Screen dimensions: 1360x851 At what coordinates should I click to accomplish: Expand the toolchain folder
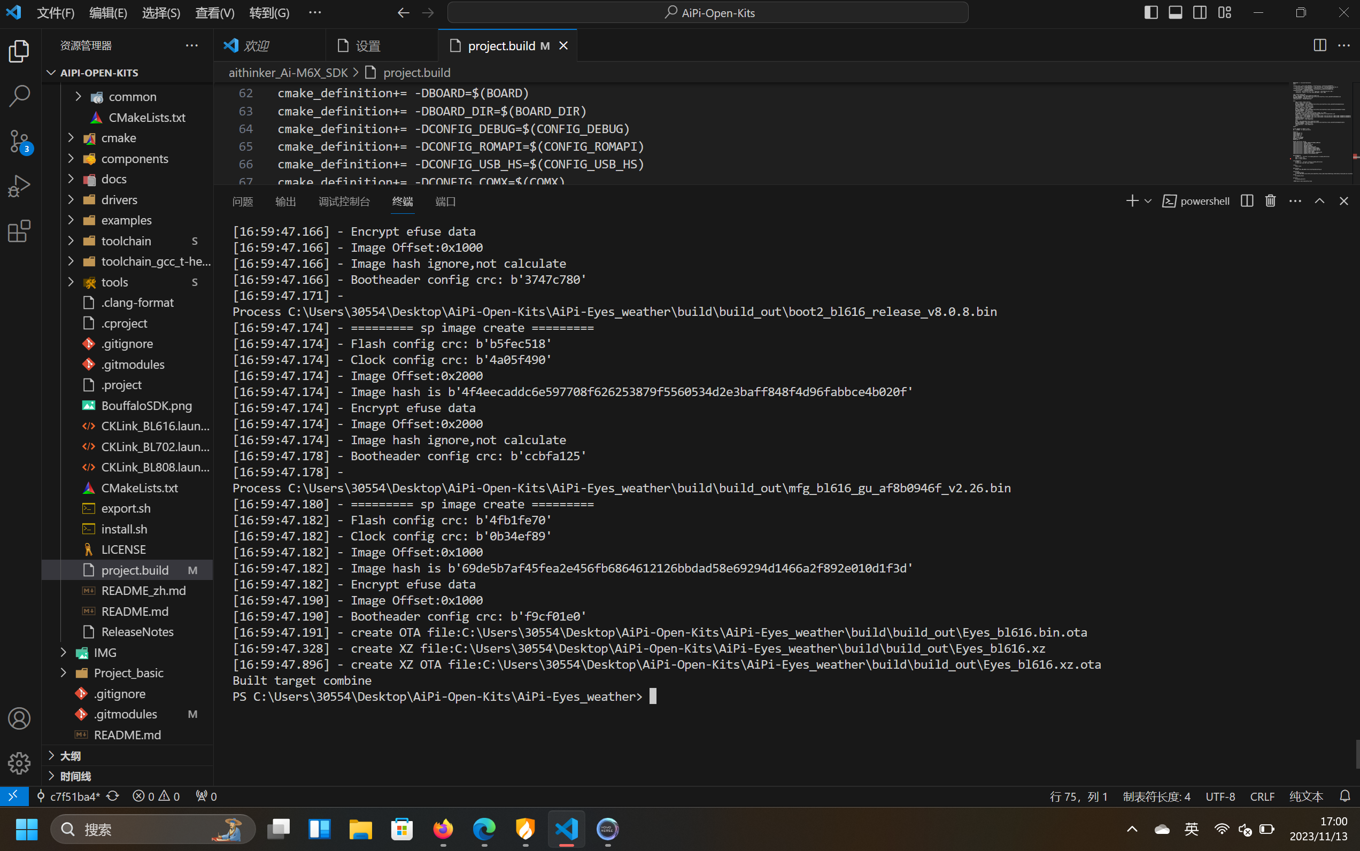point(126,241)
